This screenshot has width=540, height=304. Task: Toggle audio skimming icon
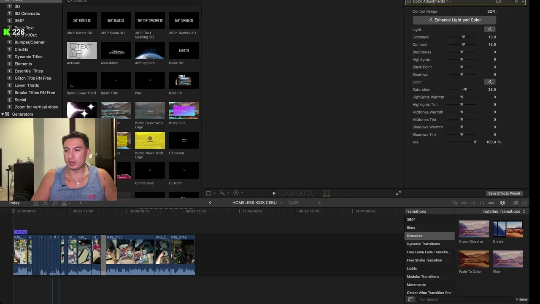coord(473,203)
